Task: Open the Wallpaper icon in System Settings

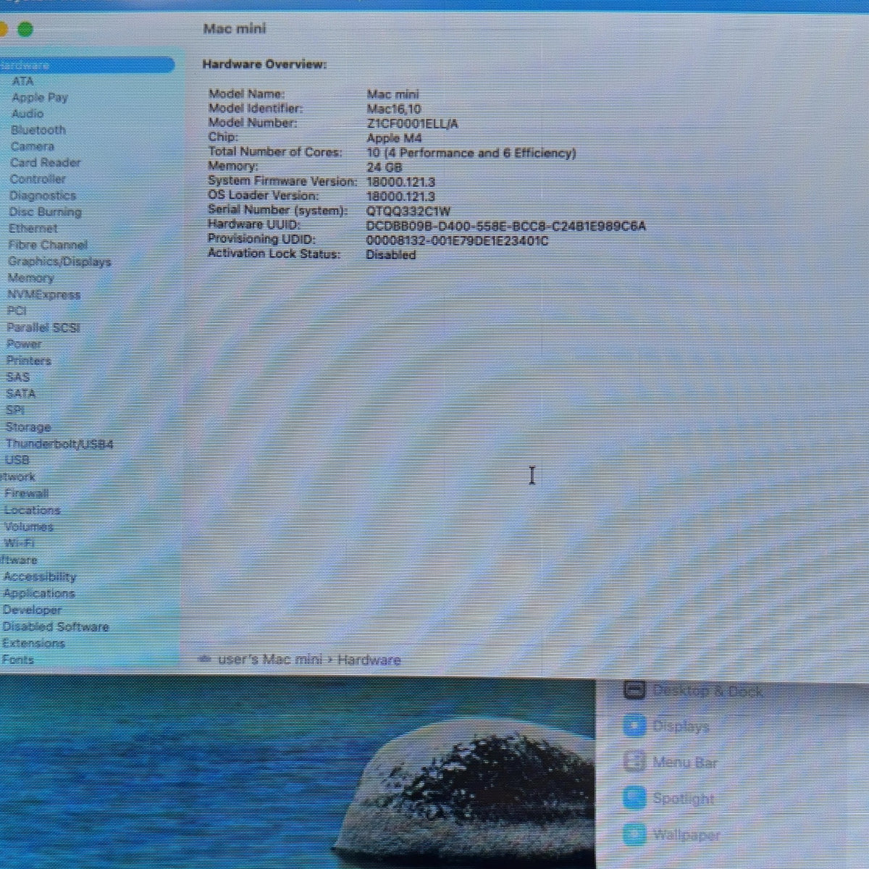Action: point(634,834)
